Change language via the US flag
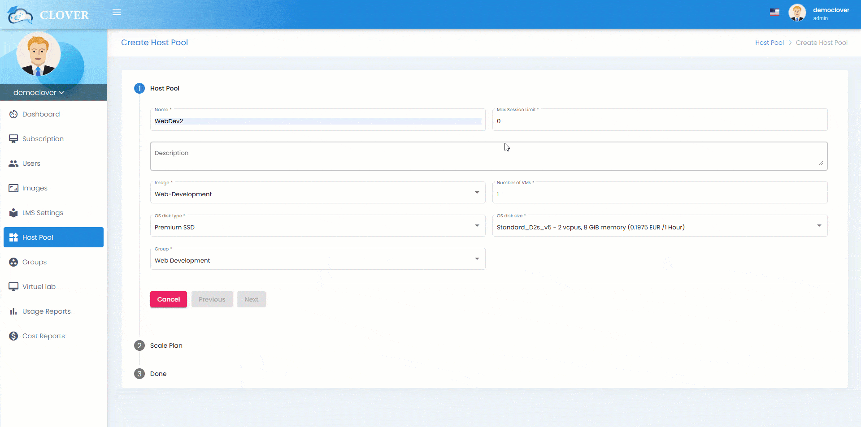 pos(774,12)
